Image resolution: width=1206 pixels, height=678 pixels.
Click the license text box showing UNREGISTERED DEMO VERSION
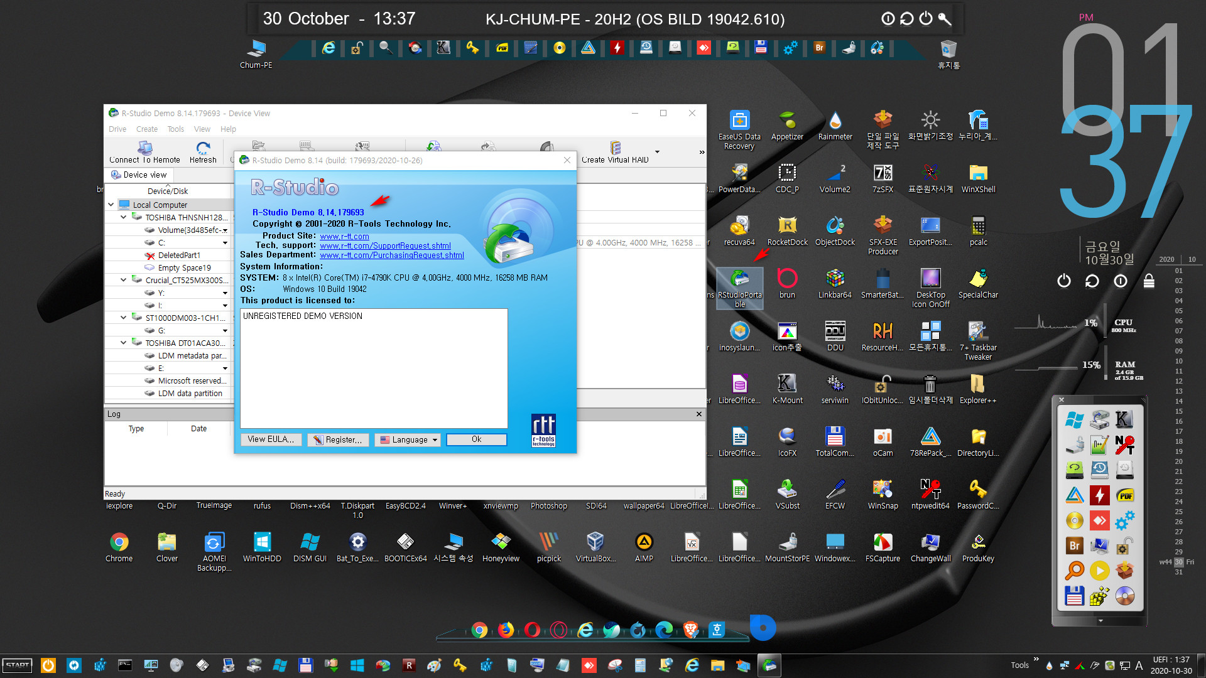pyautogui.click(x=374, y=368)
